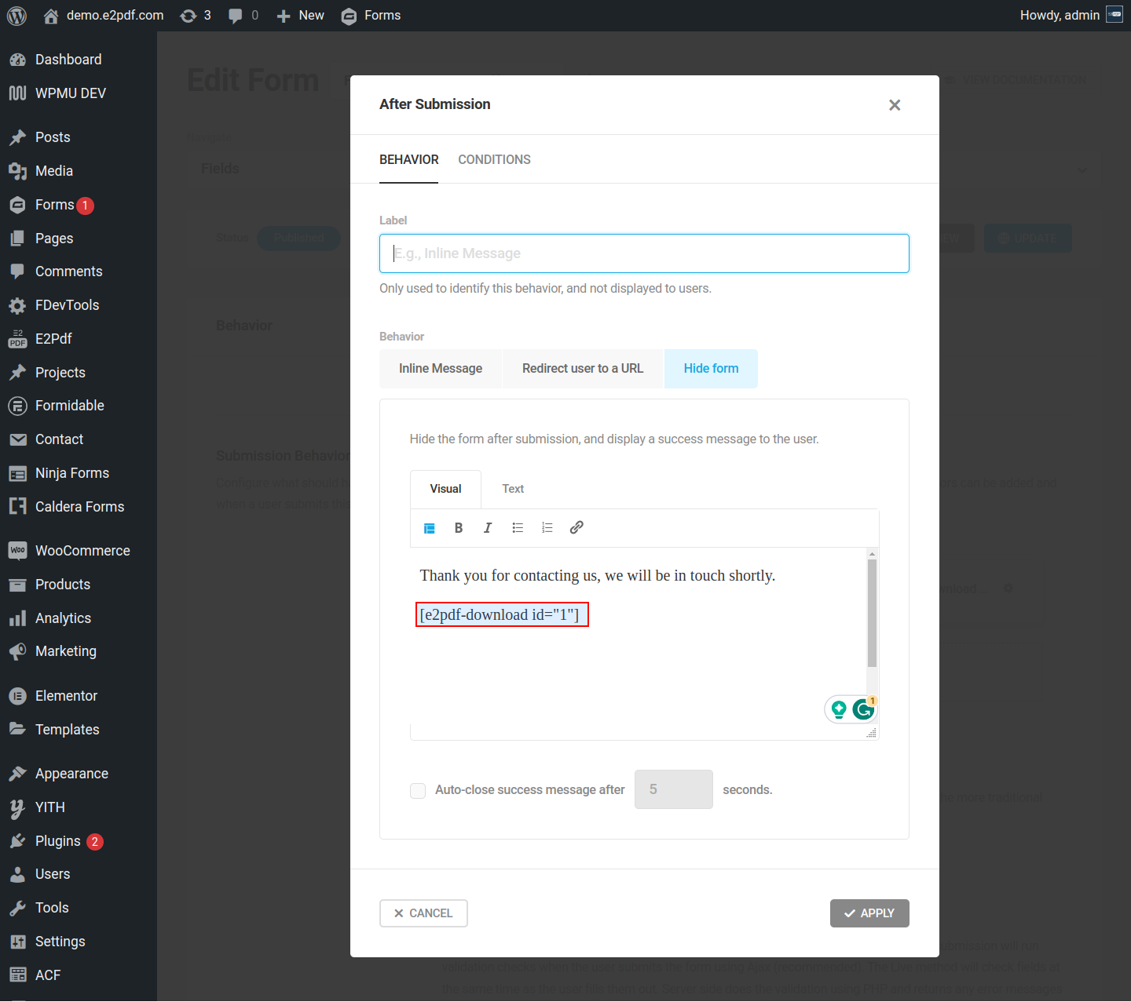Switch editor to Text tab
The image size is (1131, 1002).
[x=513, y=489]
